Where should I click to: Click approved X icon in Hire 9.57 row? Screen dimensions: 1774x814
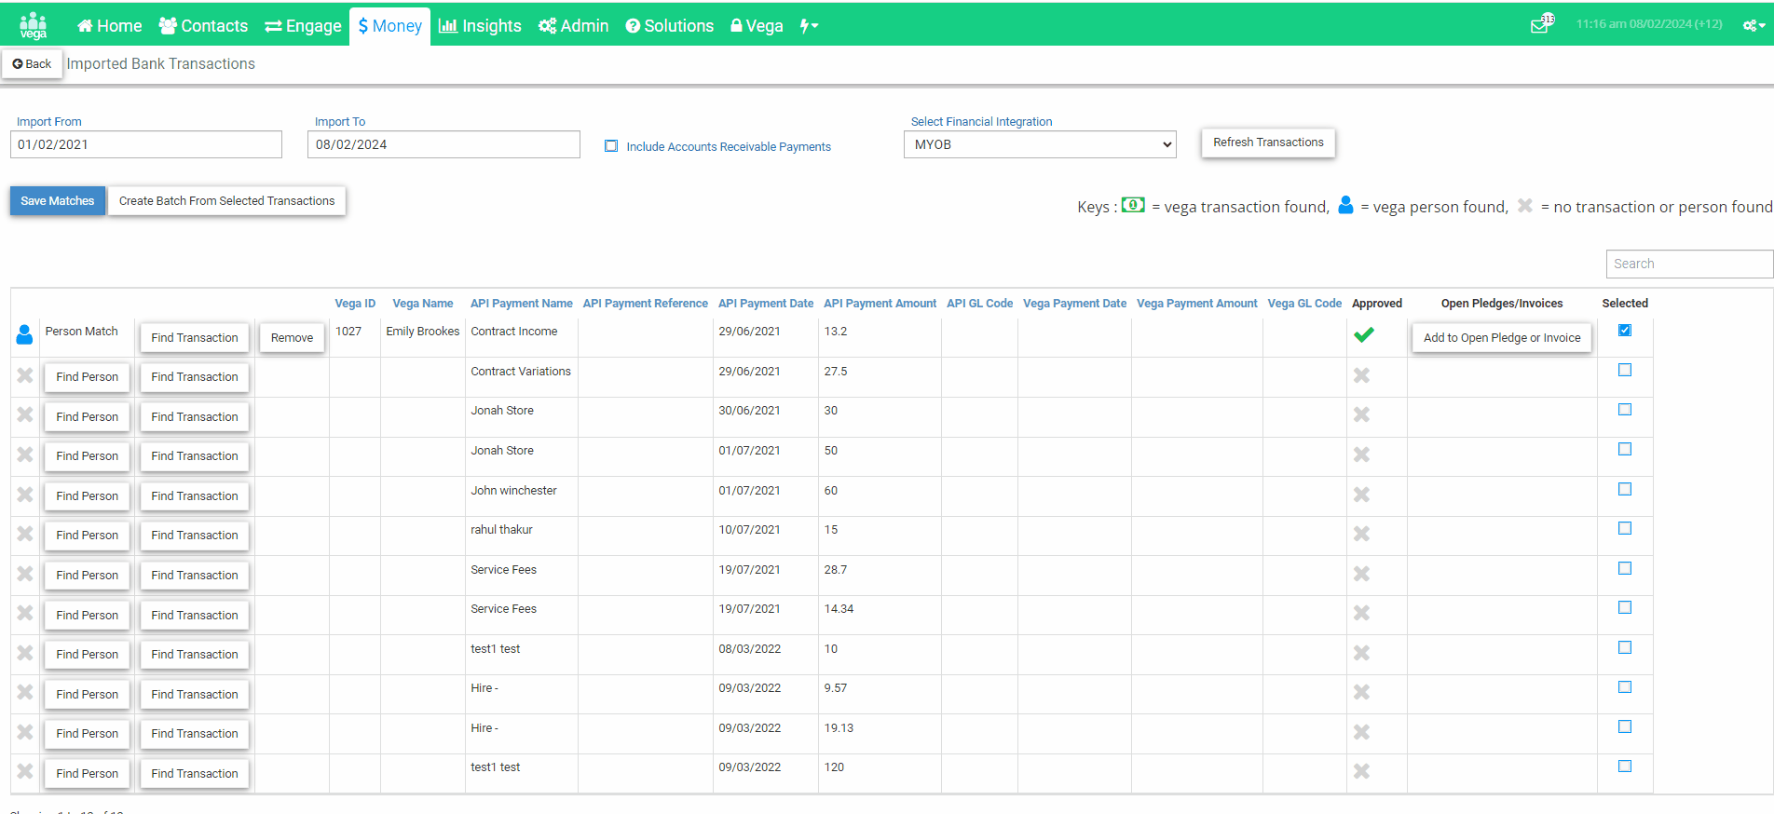[x=1362, y=692]
